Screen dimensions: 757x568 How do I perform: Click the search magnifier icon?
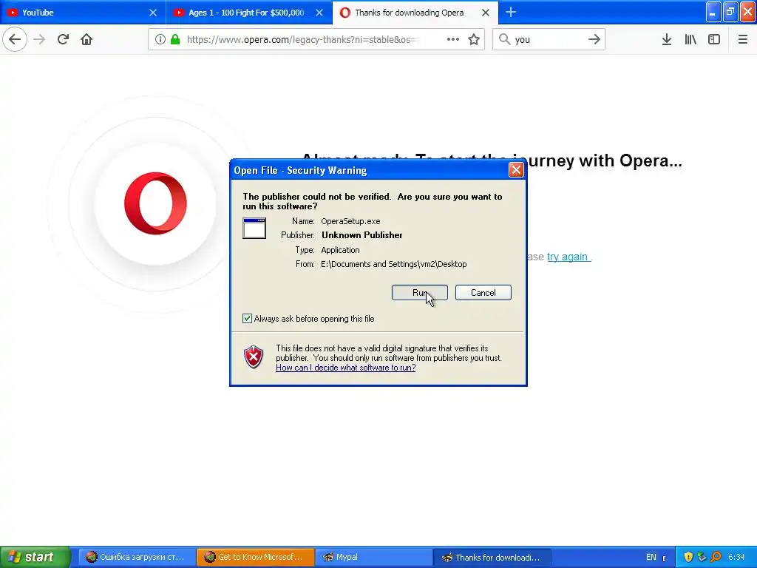(x=504, y=39)
